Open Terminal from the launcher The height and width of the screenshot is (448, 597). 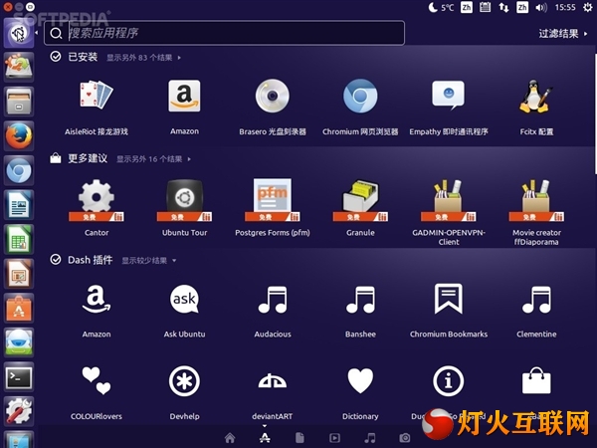(x=19, y=376)
